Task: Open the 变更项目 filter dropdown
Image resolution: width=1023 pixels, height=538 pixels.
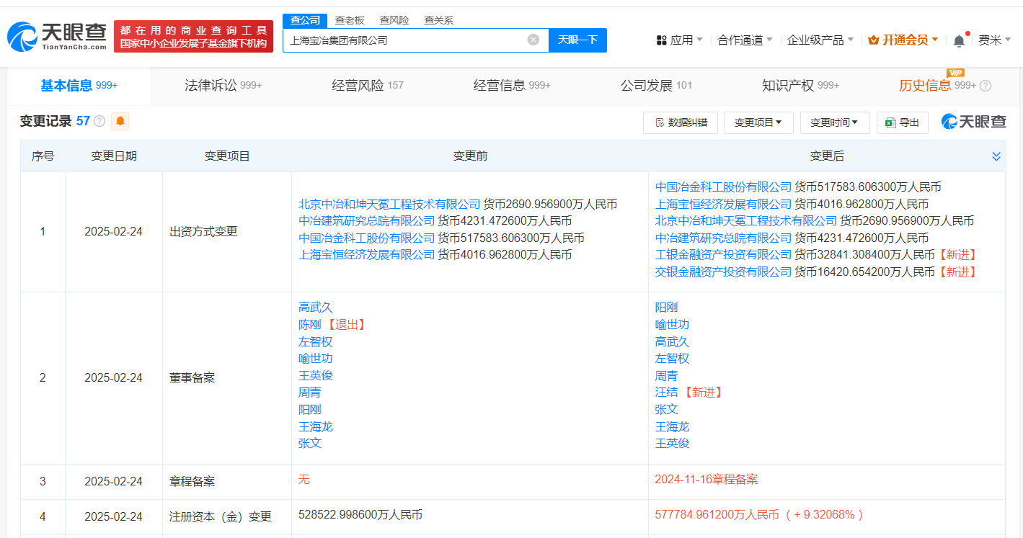Action: click(758, 123)
